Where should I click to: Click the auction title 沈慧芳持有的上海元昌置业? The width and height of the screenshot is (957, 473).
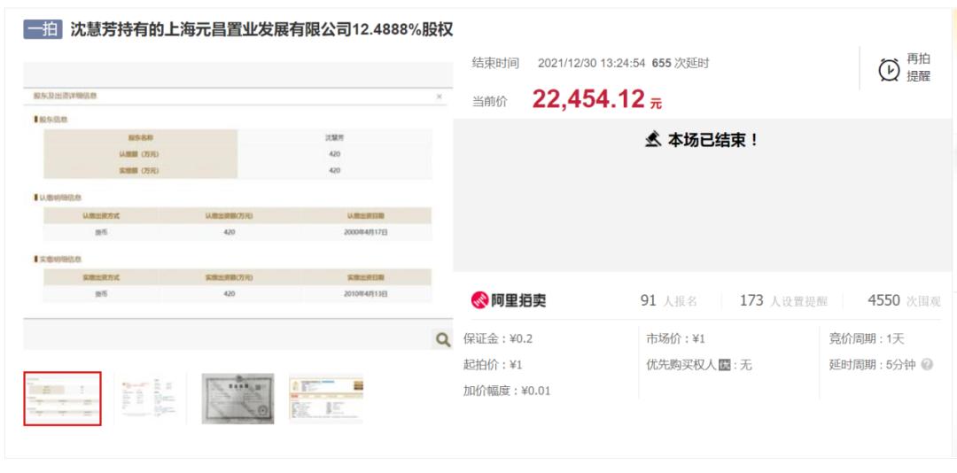point(261,29)
